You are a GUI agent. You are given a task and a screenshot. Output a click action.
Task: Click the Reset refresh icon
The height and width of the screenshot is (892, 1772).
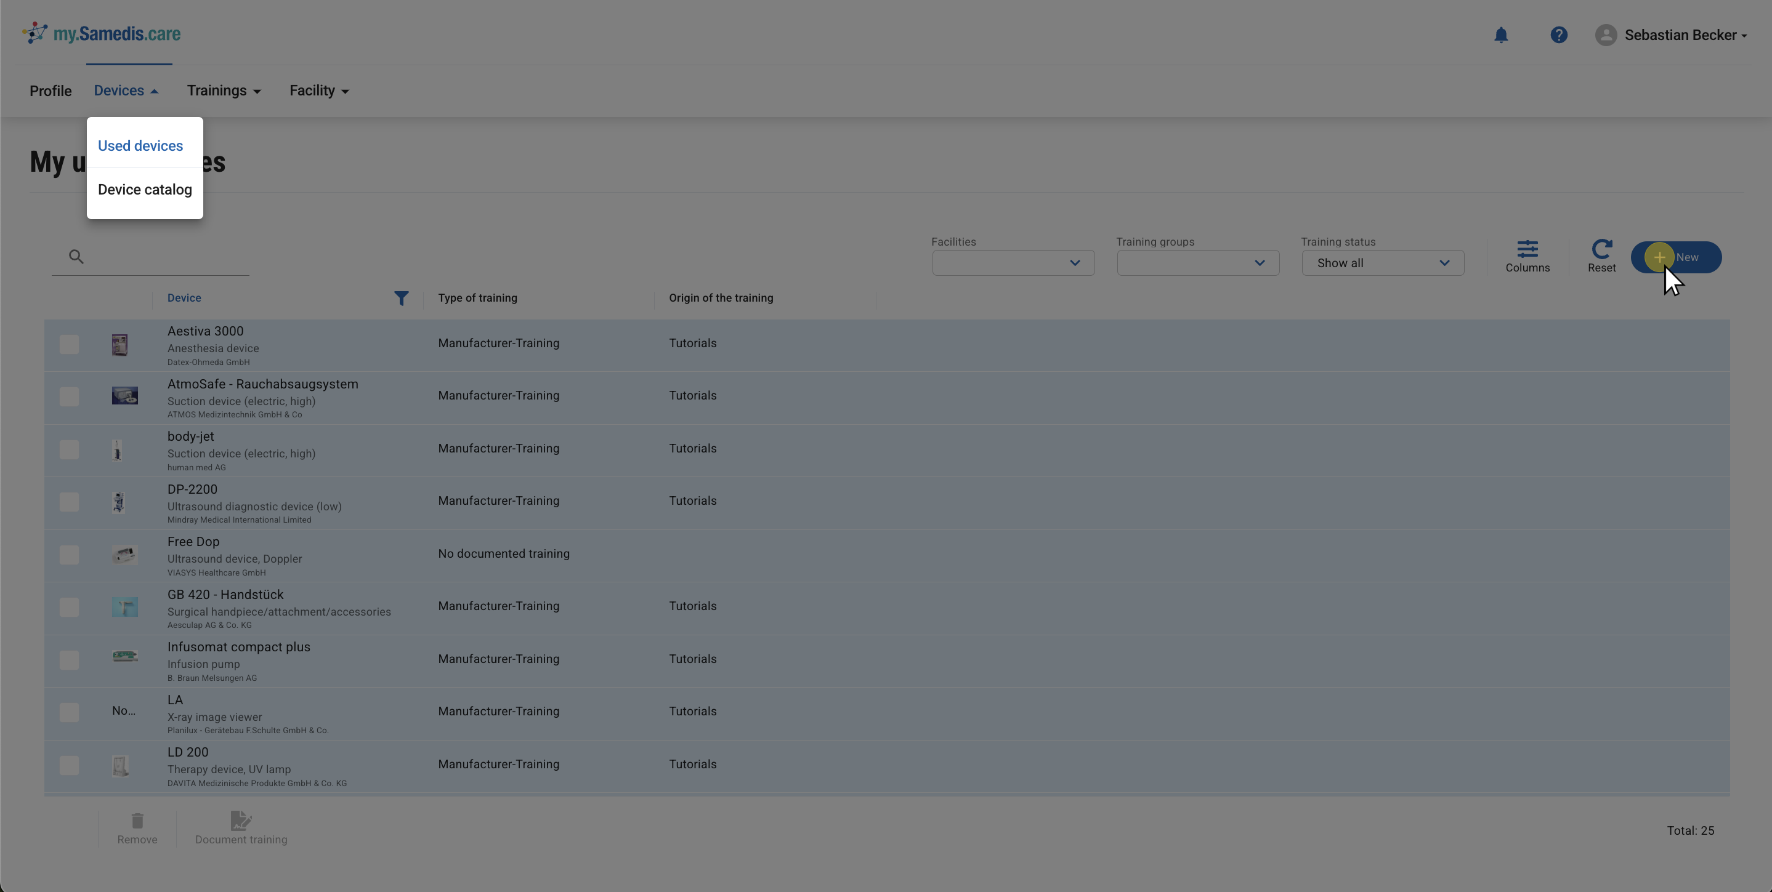click(x=1601, y=257)
